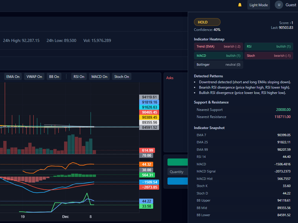Click the 24h Low: 89,500 stat
This screenshot has height=223, width=298.
[61, 40]
